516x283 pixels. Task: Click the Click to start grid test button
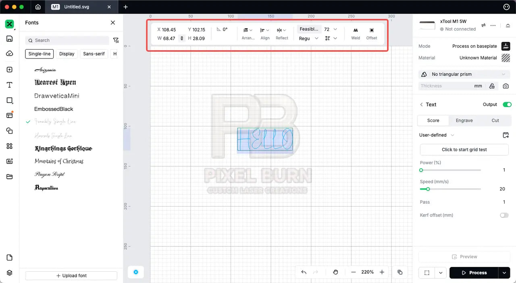tap(464, 149)
